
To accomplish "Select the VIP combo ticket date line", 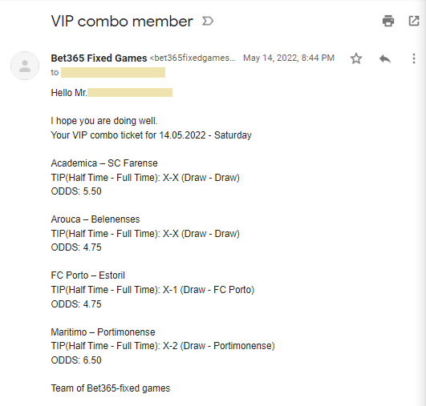I will coord(151,135).
